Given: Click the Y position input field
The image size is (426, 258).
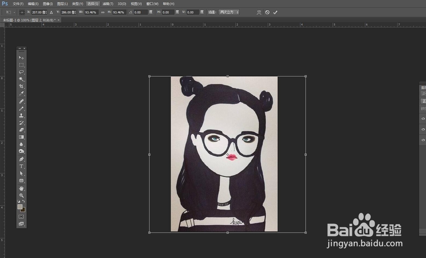Looking at the screenshot, I should click(x=68, y=12).
